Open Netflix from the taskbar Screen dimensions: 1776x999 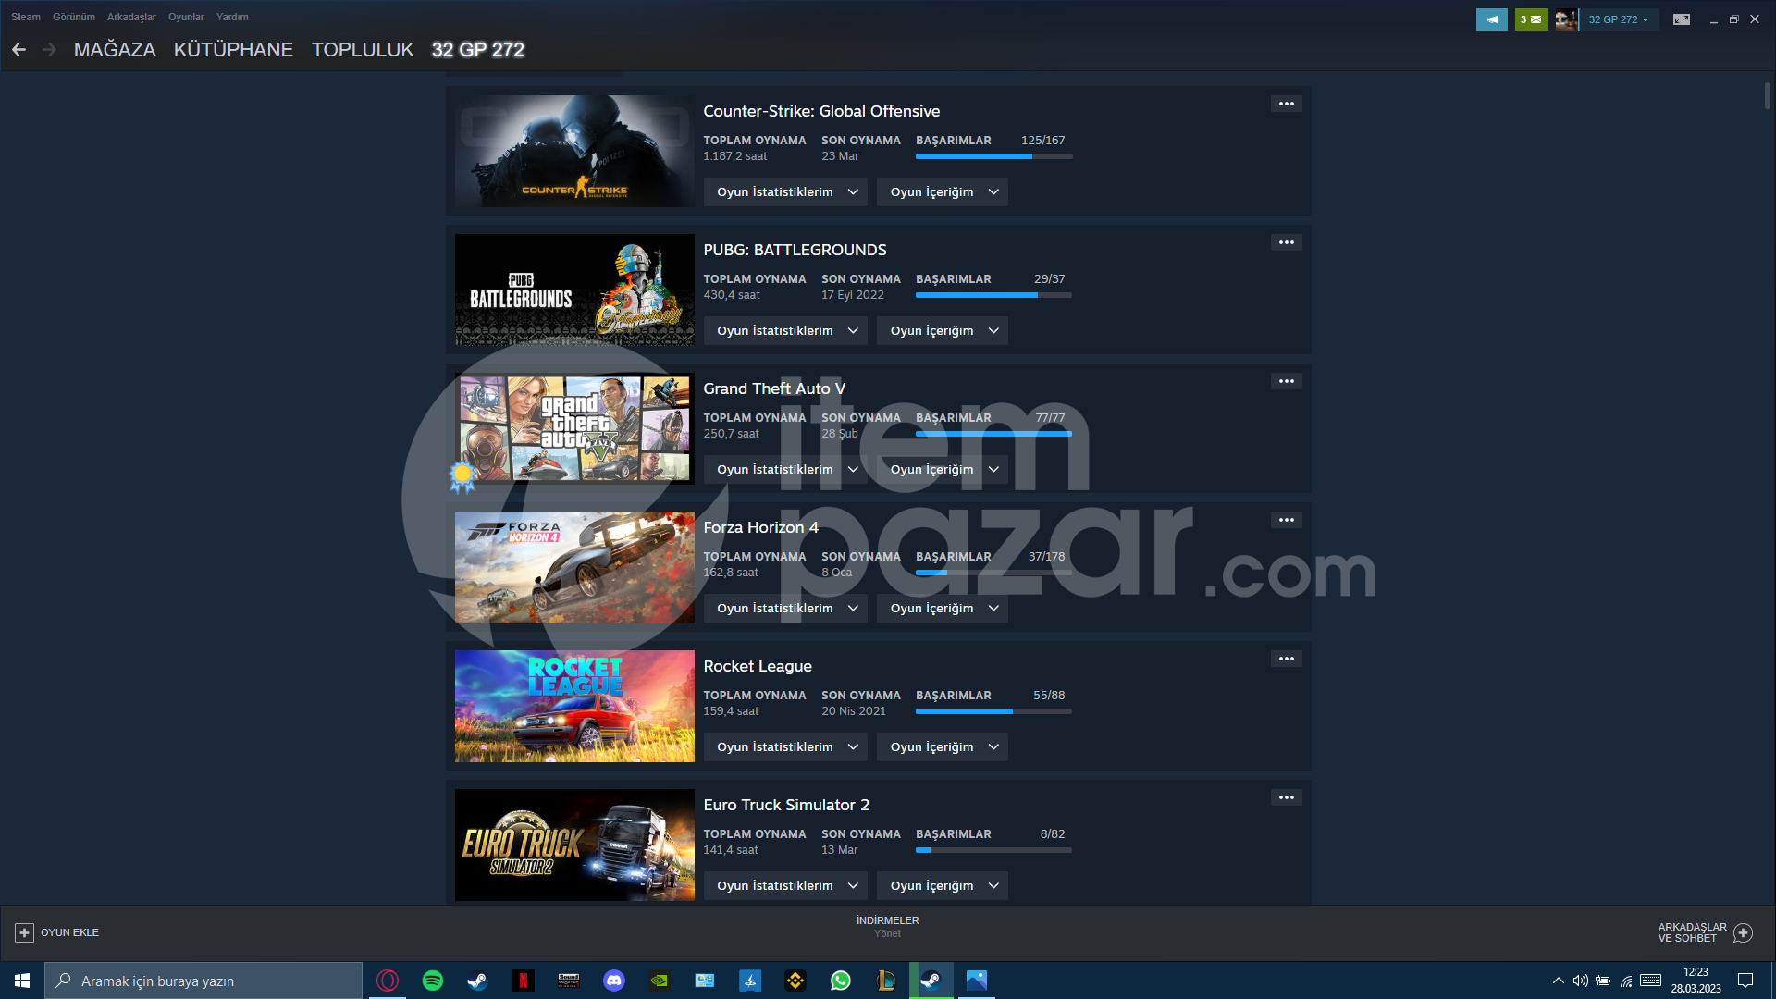pos(524,980)
